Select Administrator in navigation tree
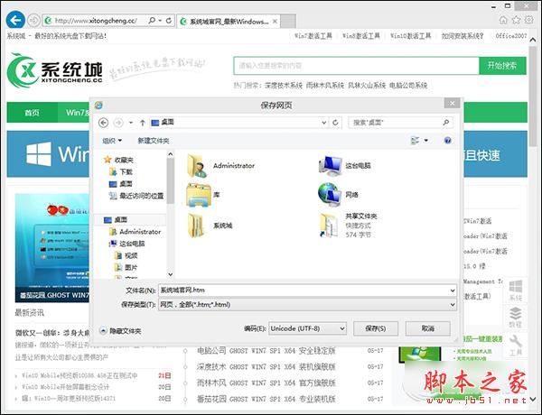This screenshot has height=415, width=542. tap(135, 232)
